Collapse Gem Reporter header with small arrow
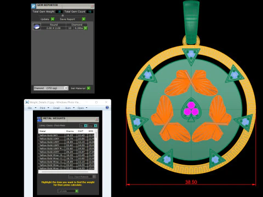Screen dimensions: 263x197 62,15
